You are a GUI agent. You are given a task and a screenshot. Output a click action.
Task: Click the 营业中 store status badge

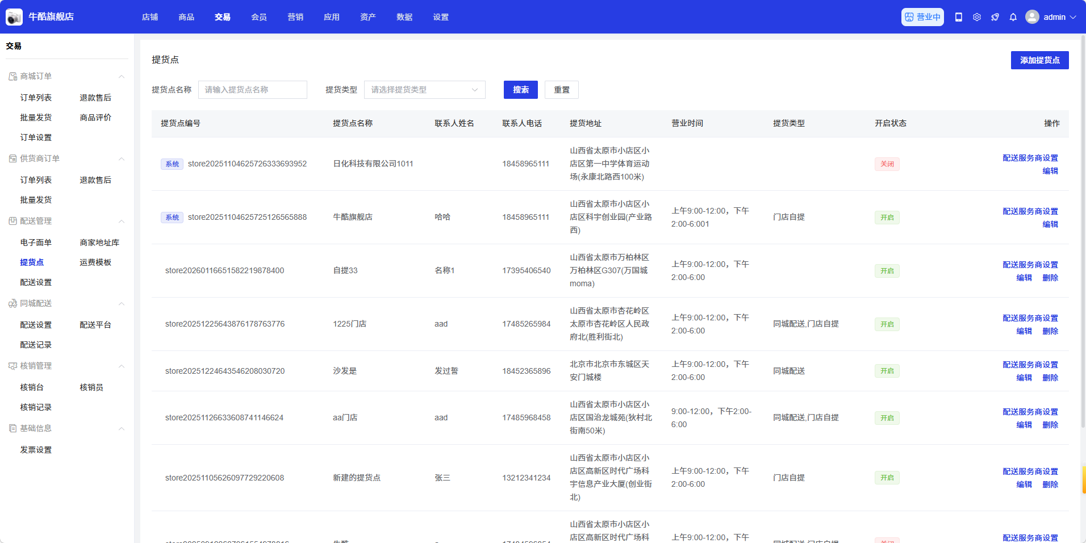922,17
